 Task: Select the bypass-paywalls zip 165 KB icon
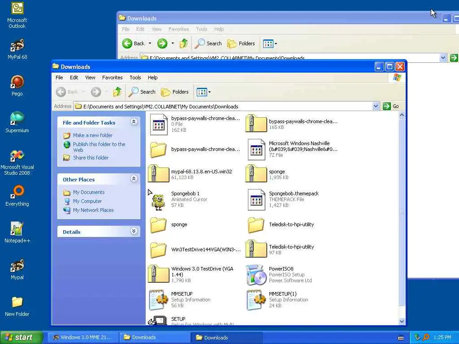[x=256, y=124]
